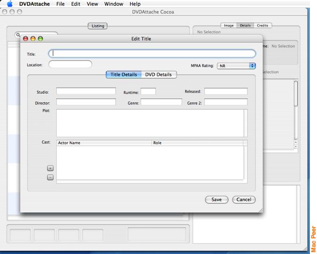Click the scroll down arrow in details pane

pos(296,146)
